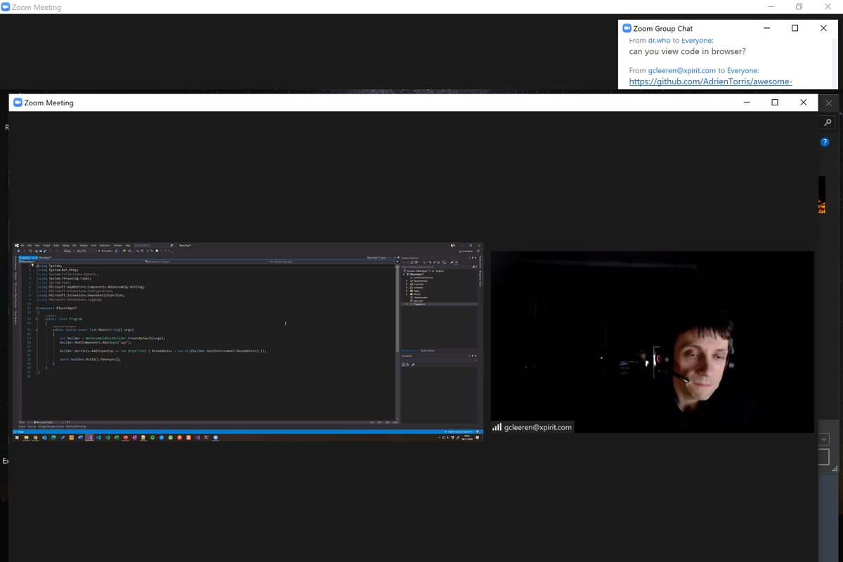This screenshot has height=562, width=843.
Task: Click the dr.who sender name in chat
Action: [x=658, y=40]
